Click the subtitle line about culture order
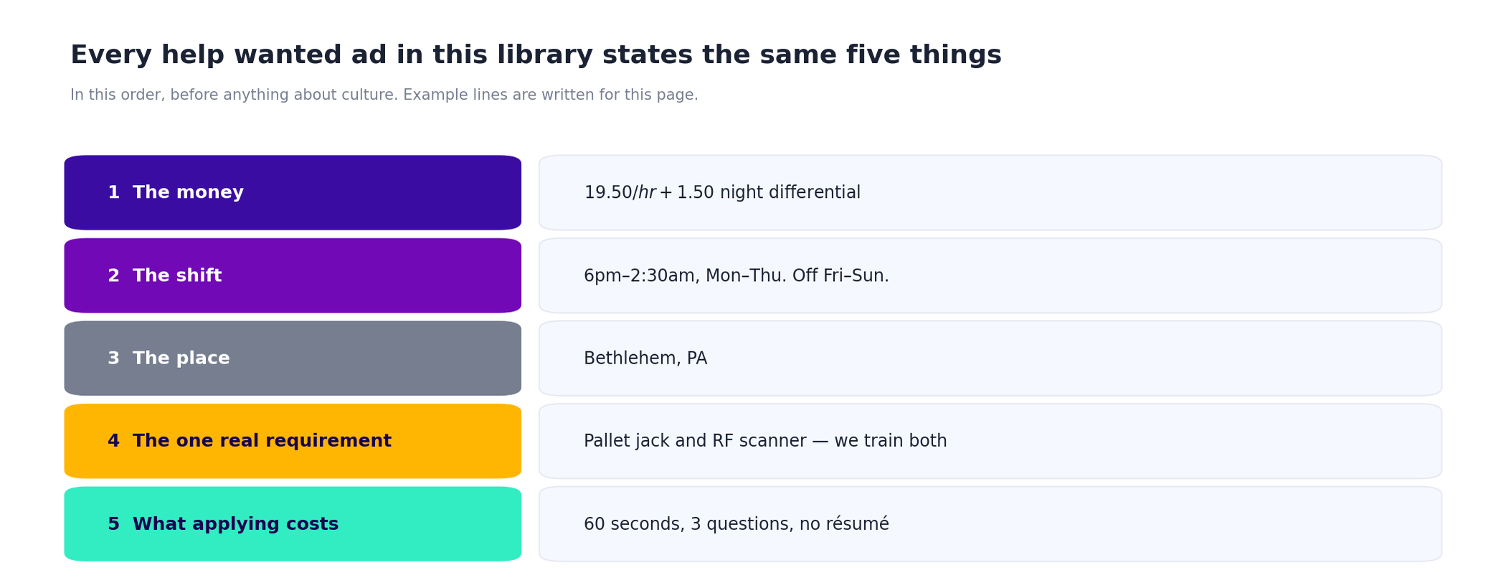 (384, 95)
